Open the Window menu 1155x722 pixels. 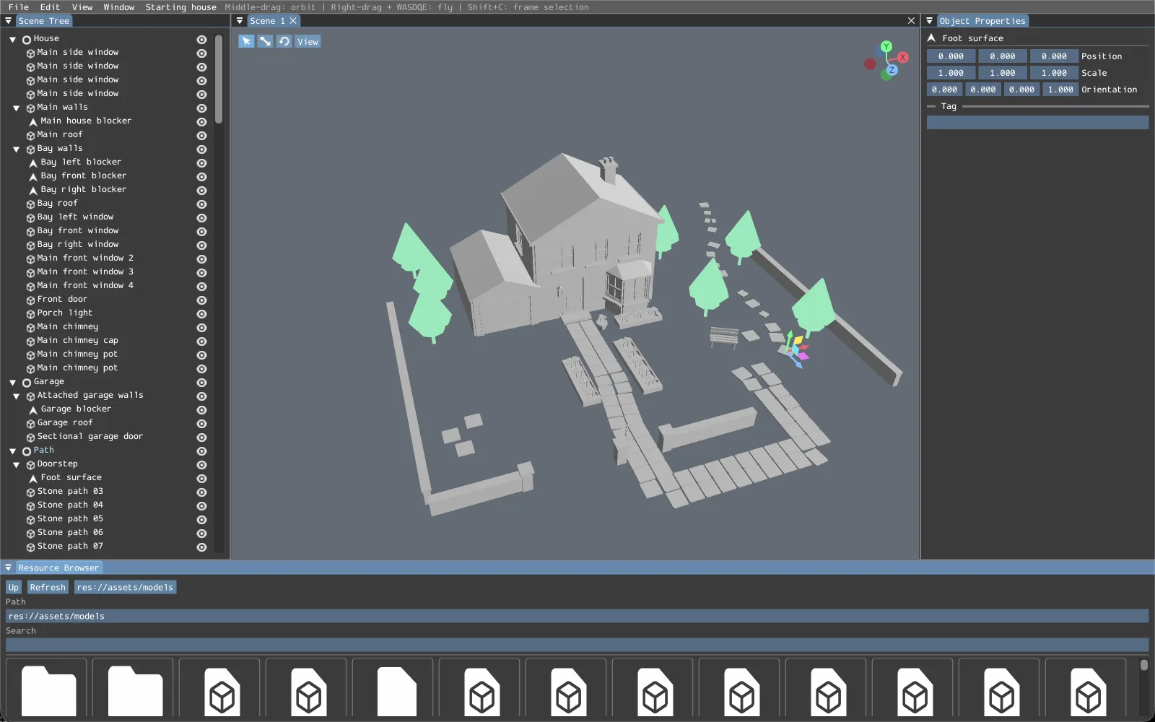[119, 6]
